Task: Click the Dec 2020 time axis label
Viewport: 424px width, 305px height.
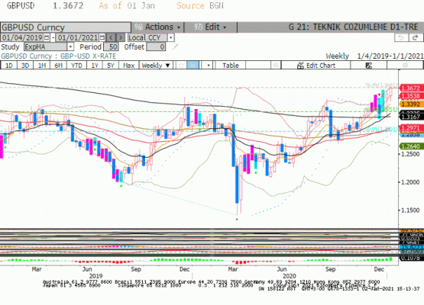Action: click(x=379, y=269)
